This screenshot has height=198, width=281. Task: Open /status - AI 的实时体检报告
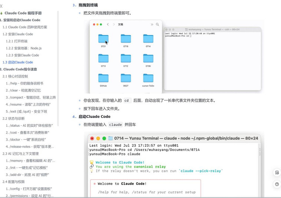29,125
